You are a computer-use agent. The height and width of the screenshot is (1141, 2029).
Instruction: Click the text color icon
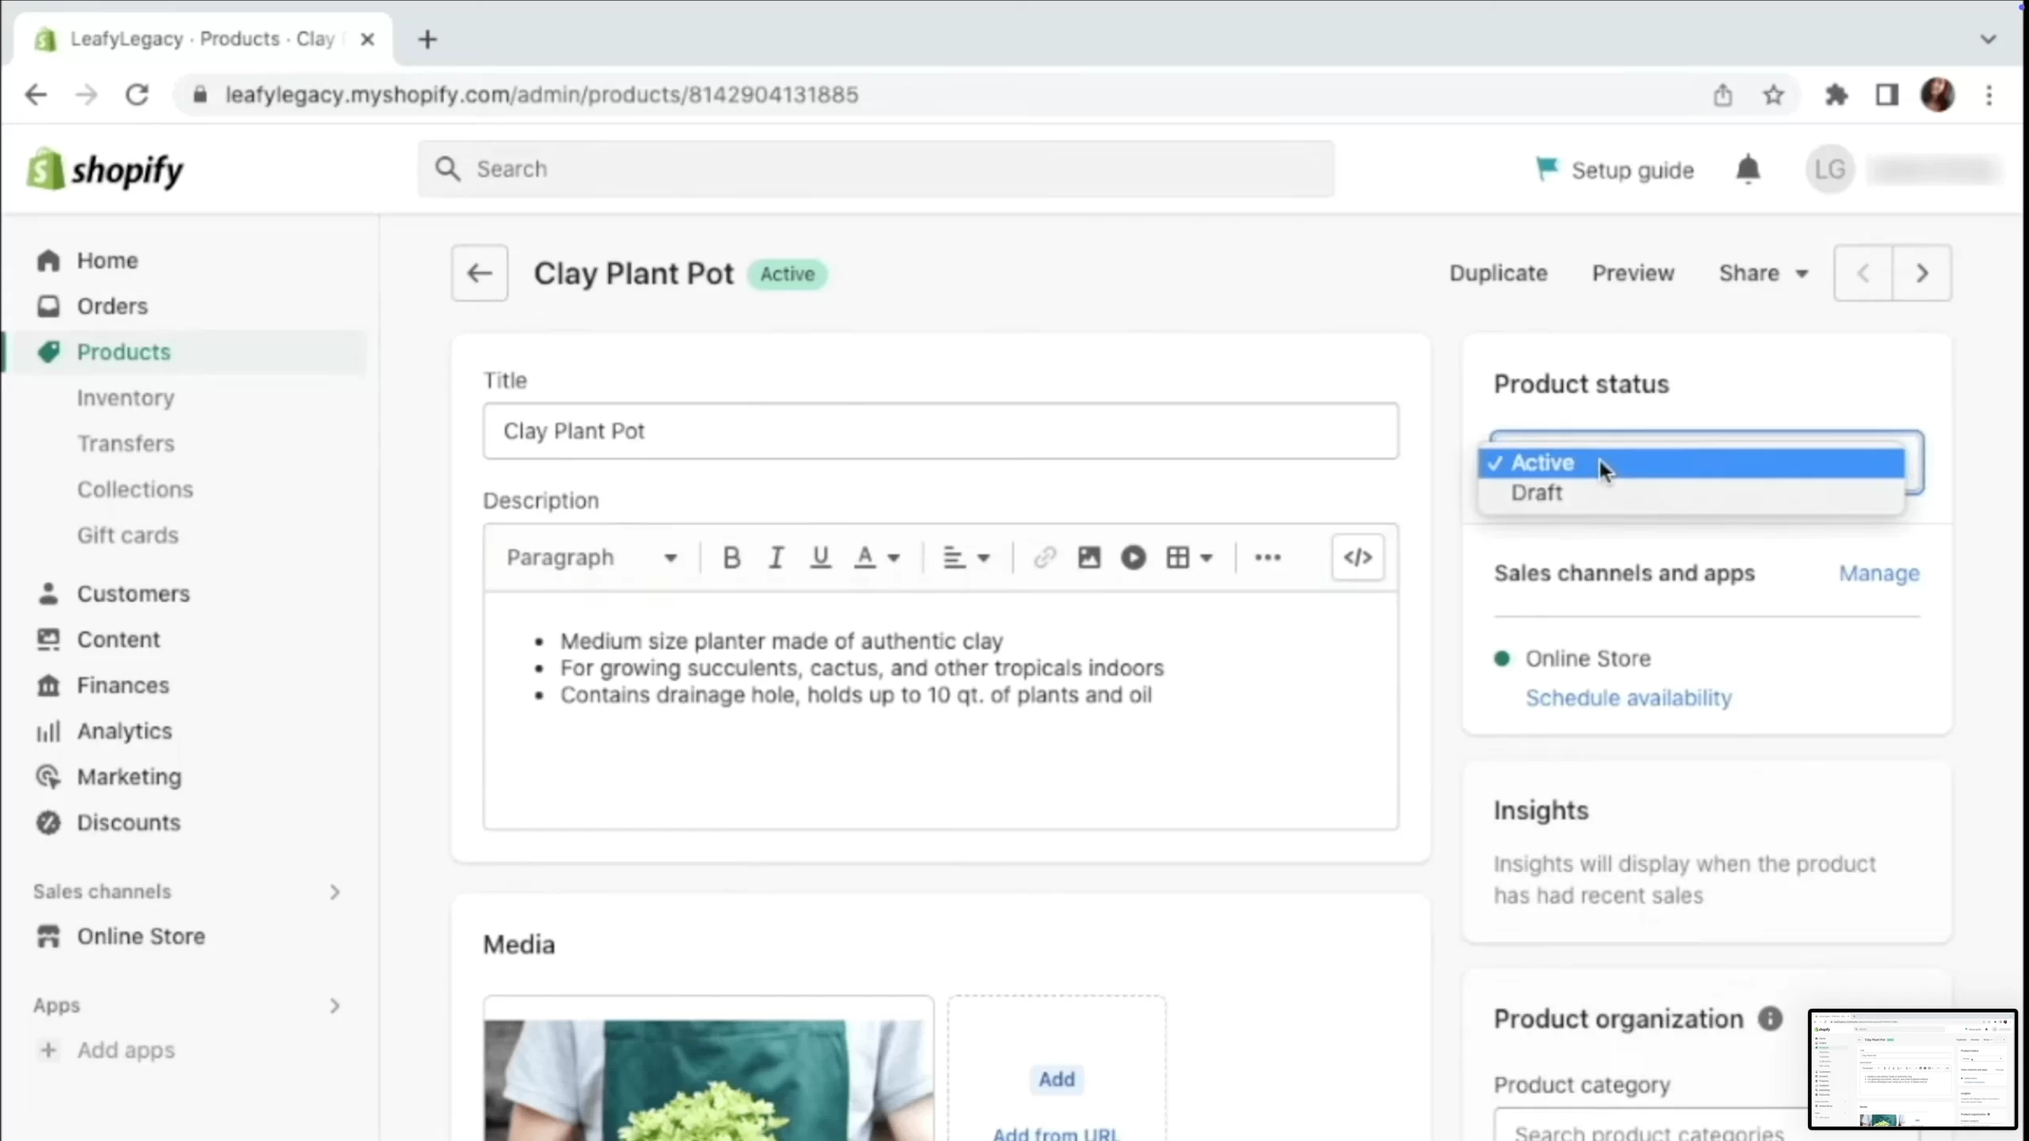click(865, 556)
